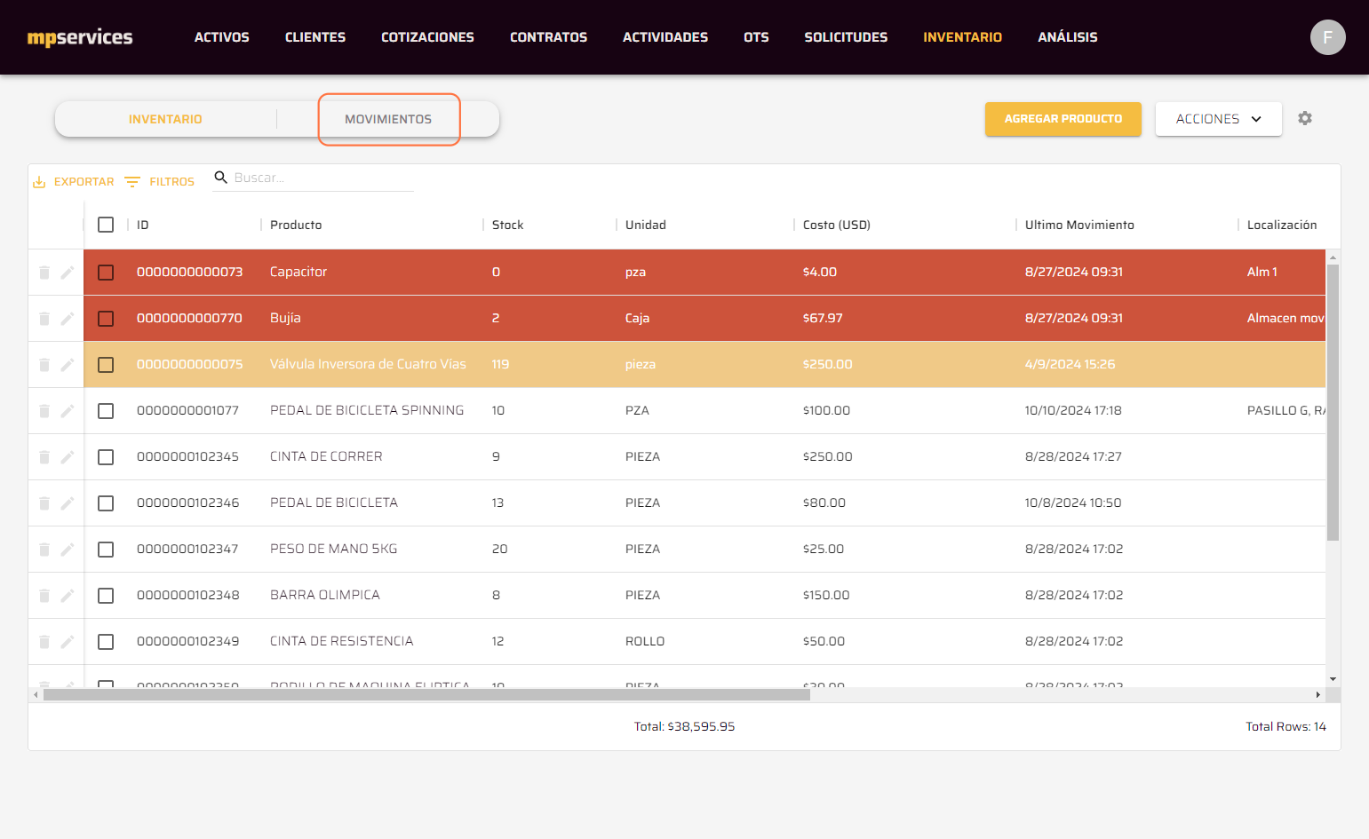Tick CINTA DE CORRER checkbox

[106, 457]
